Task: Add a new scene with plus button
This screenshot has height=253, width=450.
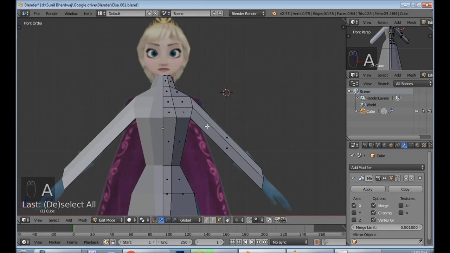Action: coord(214,13)
